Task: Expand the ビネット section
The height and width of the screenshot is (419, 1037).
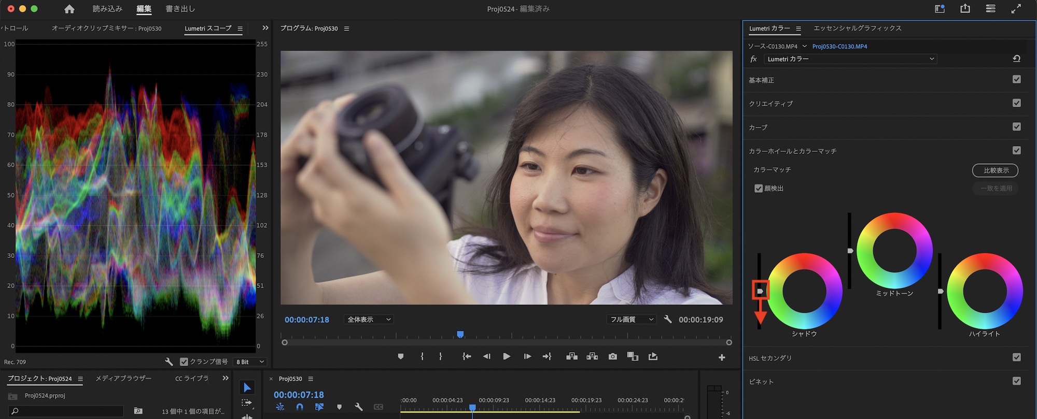Action: [761, 382]
